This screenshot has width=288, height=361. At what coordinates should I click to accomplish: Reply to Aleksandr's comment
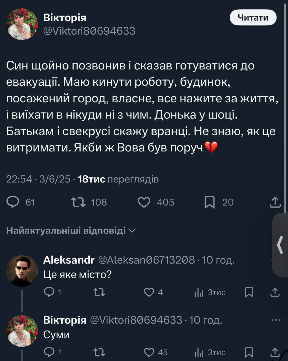pyautogui.click(x=49, y=292)
